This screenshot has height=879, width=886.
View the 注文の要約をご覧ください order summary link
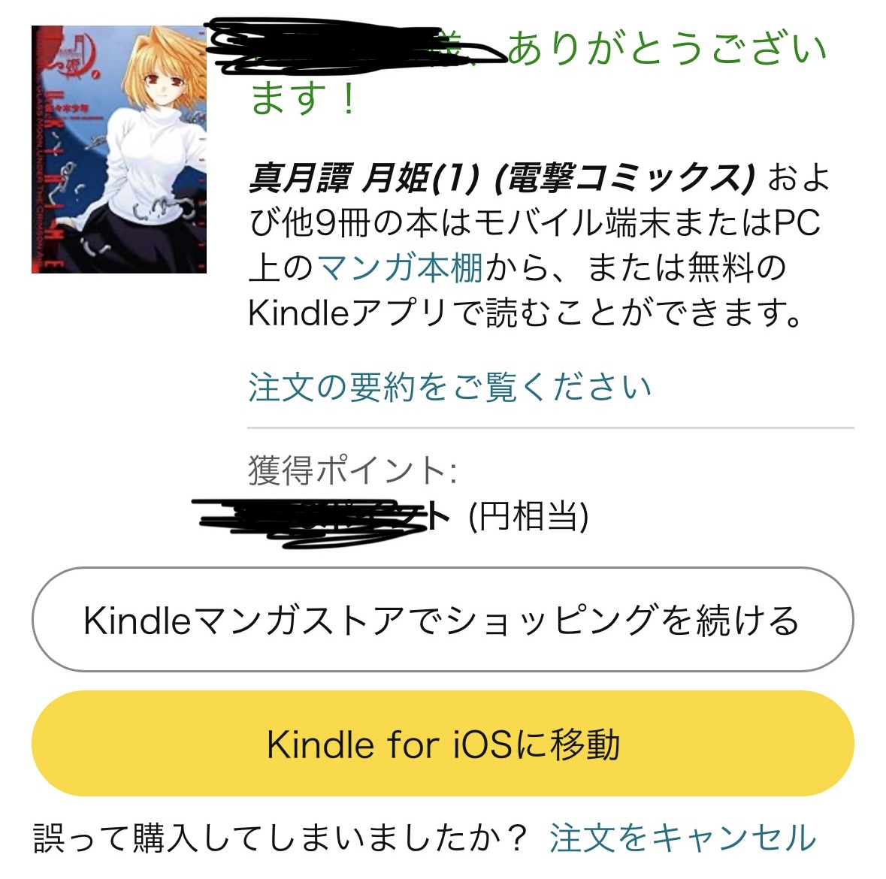(450, 387)
